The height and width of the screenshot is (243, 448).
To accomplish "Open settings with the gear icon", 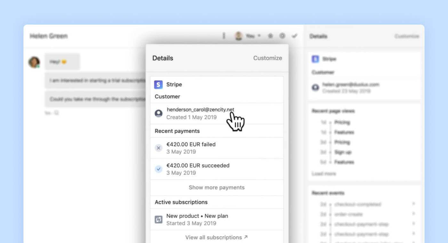I will coord(282,36).
